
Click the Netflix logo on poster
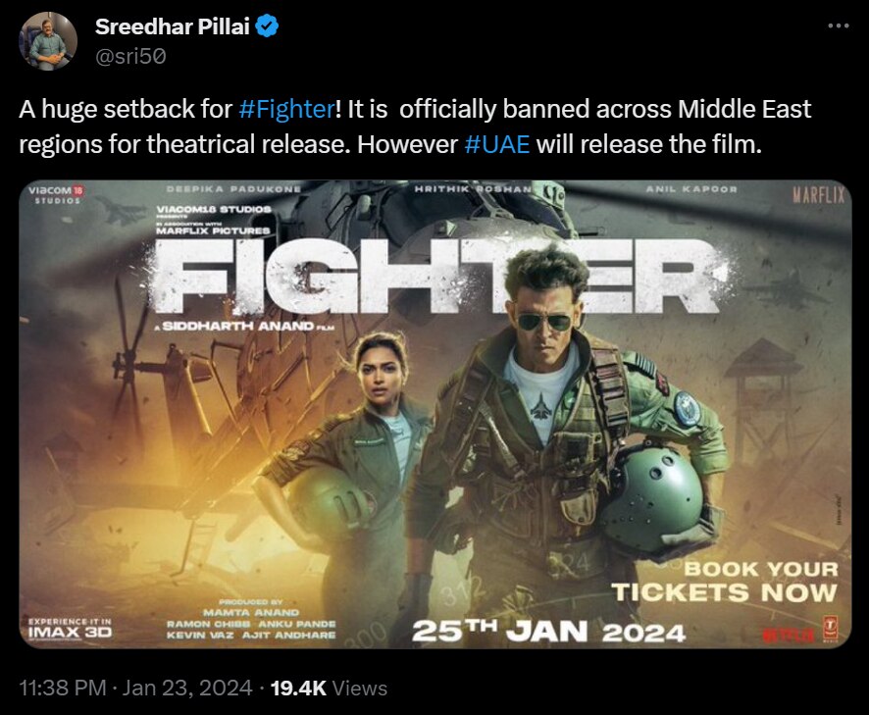pyautogui.click(x=789, y=635)
